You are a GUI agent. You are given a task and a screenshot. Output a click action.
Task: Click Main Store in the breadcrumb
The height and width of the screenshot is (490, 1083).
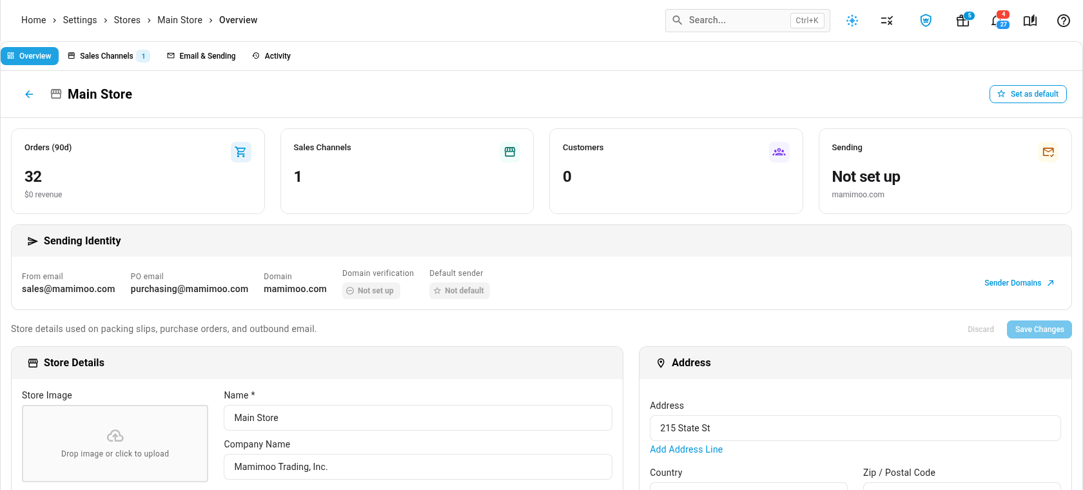pyautogui.click(x=180, y=20)
